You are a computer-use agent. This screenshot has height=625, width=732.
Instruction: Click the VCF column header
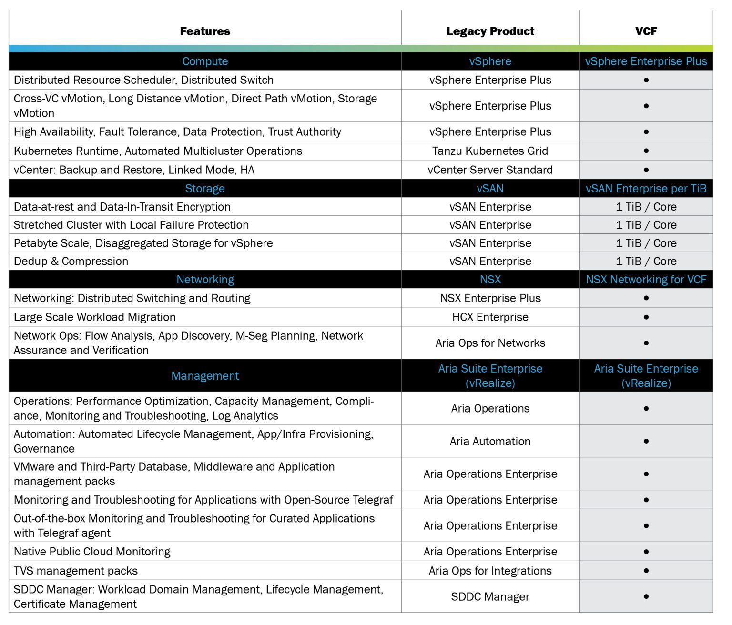(x=646, y=31)
